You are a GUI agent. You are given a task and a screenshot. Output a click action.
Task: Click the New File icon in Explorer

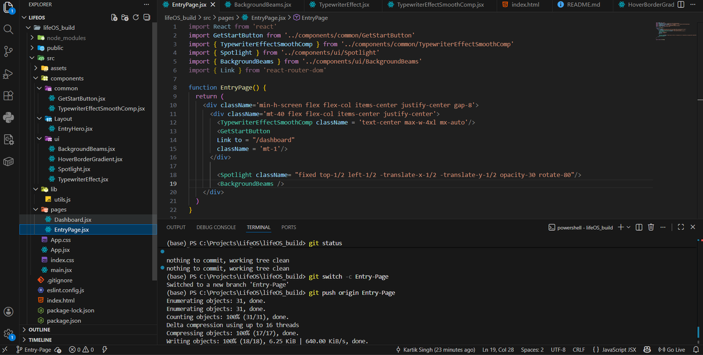pyautogui.click(x=114, y=18)
